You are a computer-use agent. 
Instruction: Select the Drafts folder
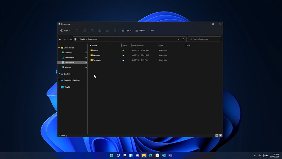[x=95, y=50]
